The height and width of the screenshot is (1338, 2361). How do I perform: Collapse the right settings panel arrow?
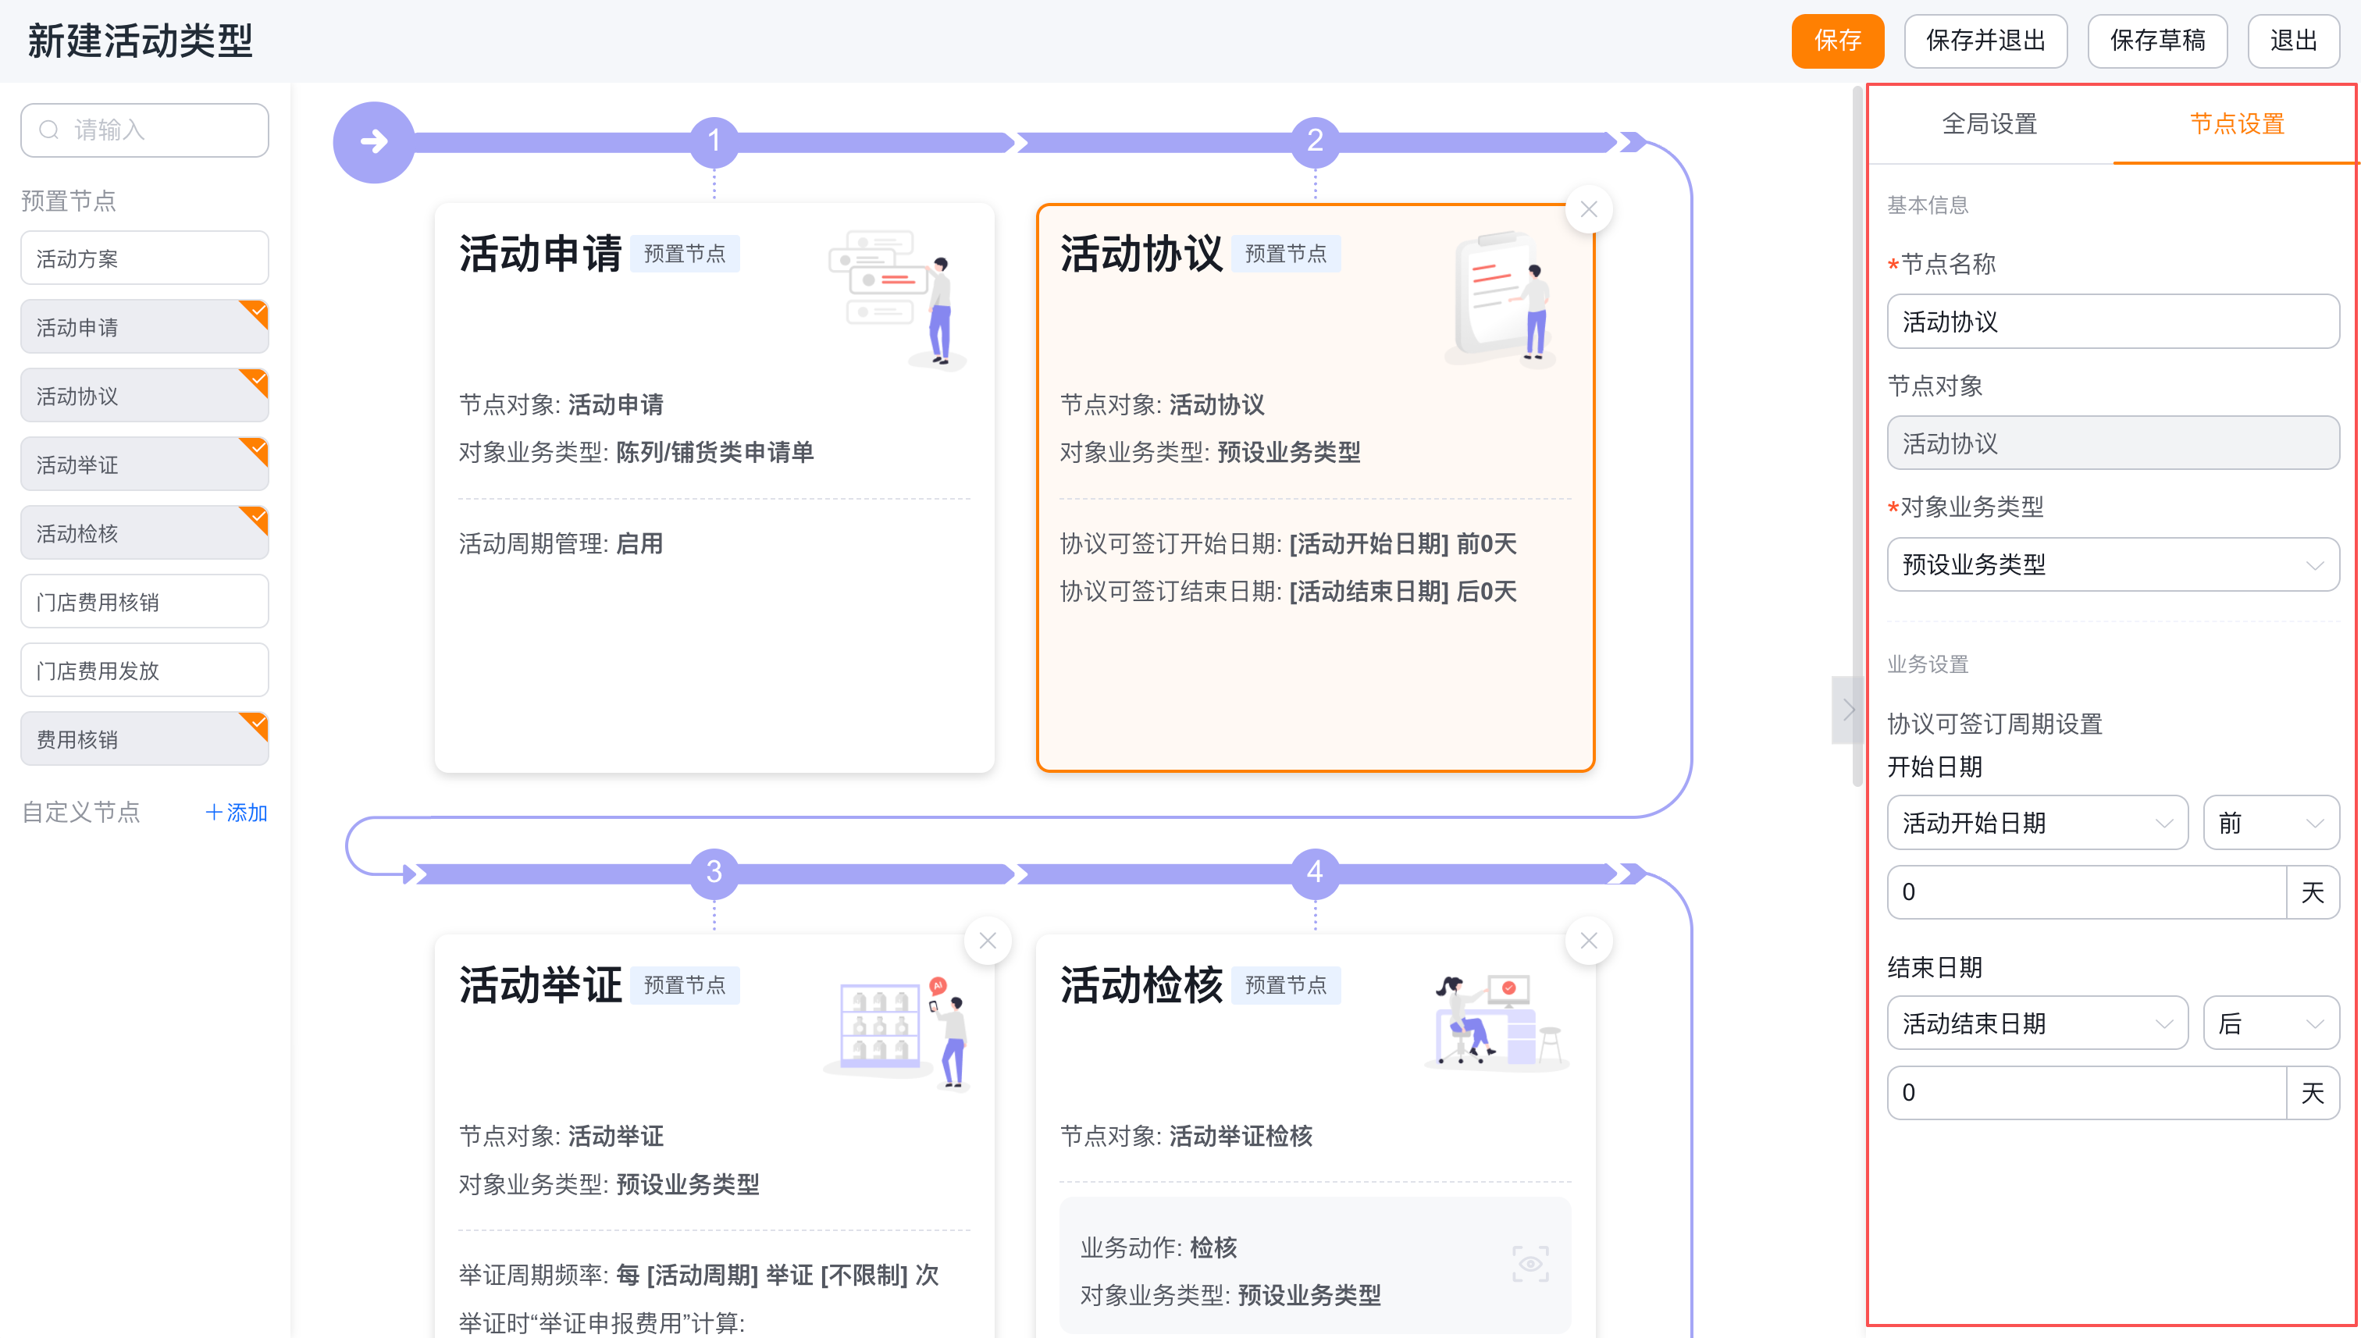click(1848, 710)
